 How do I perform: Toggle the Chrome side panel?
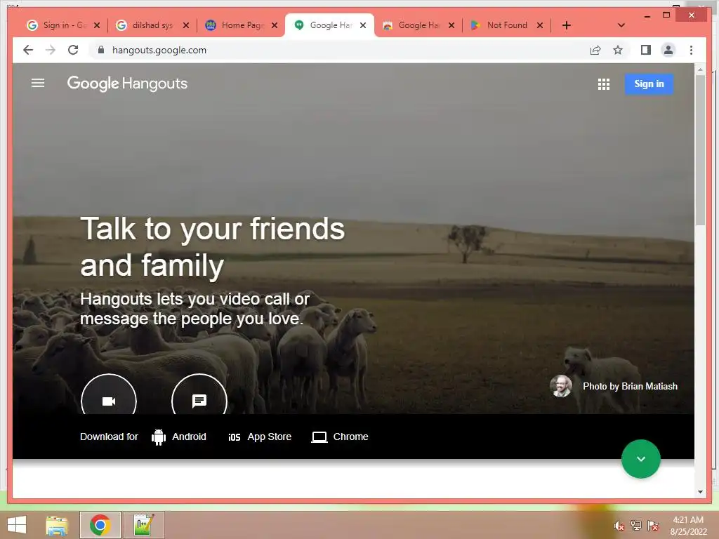[x=646, y=50]
